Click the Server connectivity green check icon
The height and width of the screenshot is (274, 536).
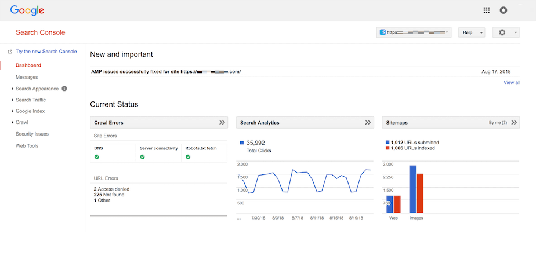[x=142, y=157]
